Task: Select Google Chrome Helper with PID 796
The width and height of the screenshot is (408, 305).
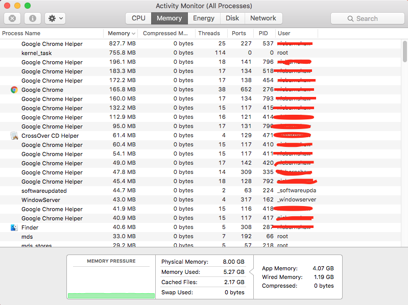Action: tap(200, 62)
